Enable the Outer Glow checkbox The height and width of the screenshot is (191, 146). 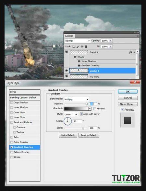pyautogui.click(x=12, y=113)
